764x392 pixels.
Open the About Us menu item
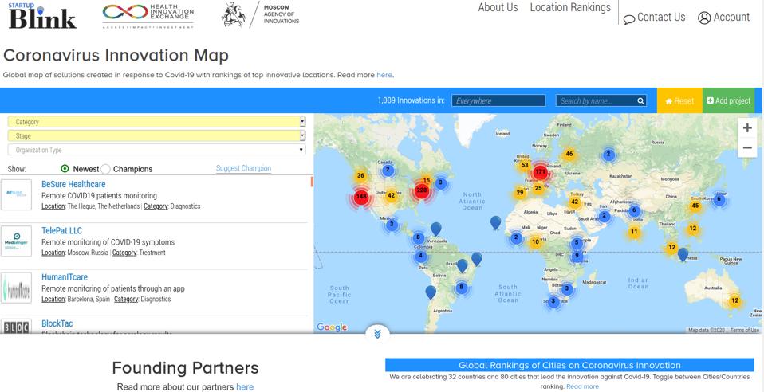coord(498,8)
